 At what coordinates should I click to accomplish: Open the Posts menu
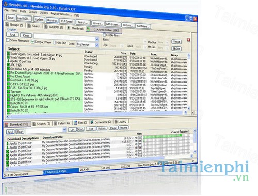click(23, 11)
